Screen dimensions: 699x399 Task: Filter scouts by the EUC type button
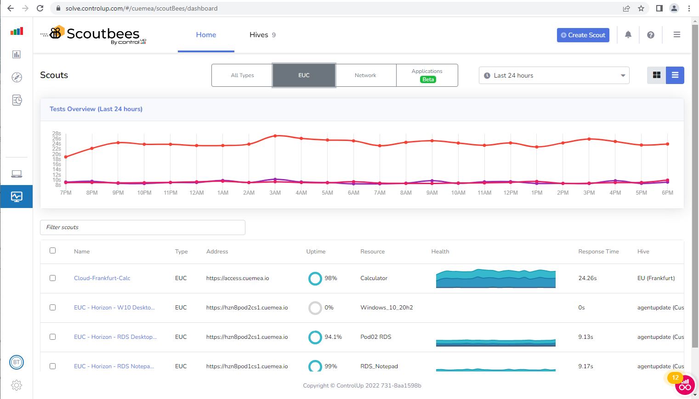(x=304, y=75)
